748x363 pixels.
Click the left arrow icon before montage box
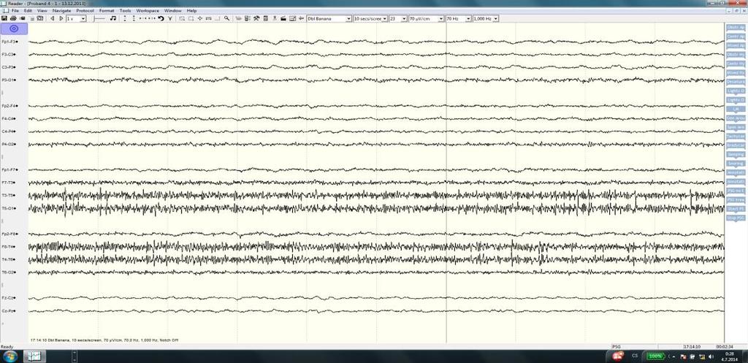tap(301, 18)
